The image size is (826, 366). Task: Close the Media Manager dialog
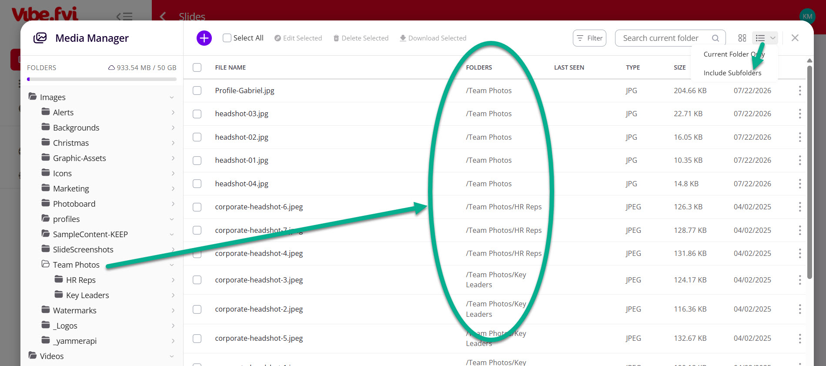(795, 38)
